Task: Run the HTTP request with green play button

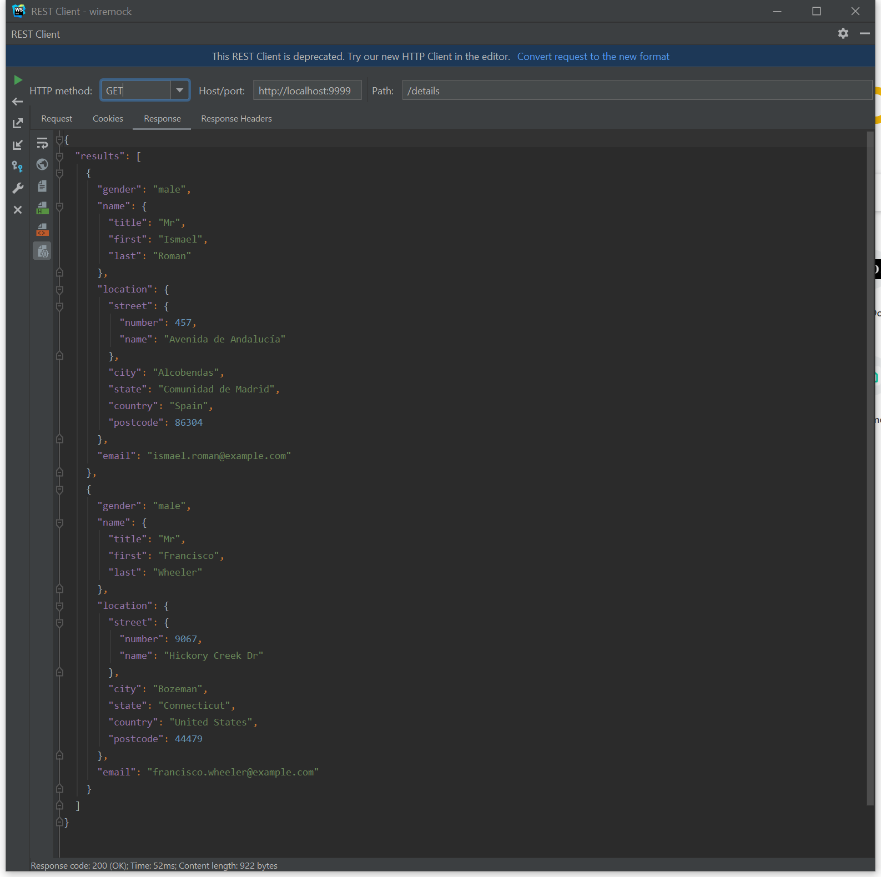Action: coord(18,80)
